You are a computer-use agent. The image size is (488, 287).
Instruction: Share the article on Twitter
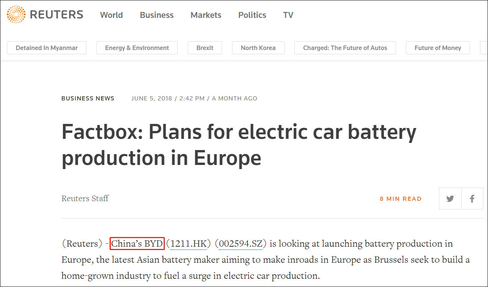coord(450,199)
